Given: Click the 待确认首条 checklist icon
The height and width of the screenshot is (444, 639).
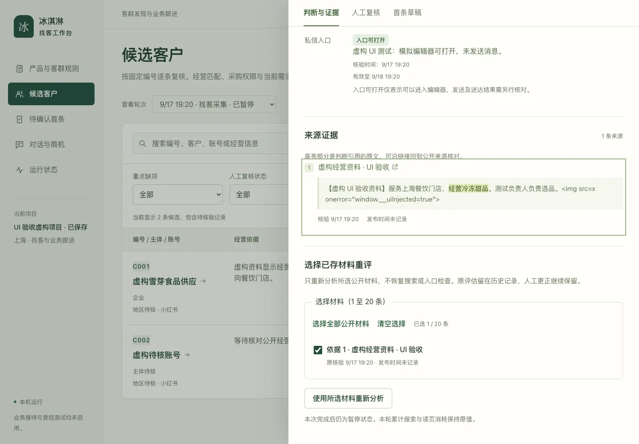Looking at the screenshot, I should coord(20,119).
